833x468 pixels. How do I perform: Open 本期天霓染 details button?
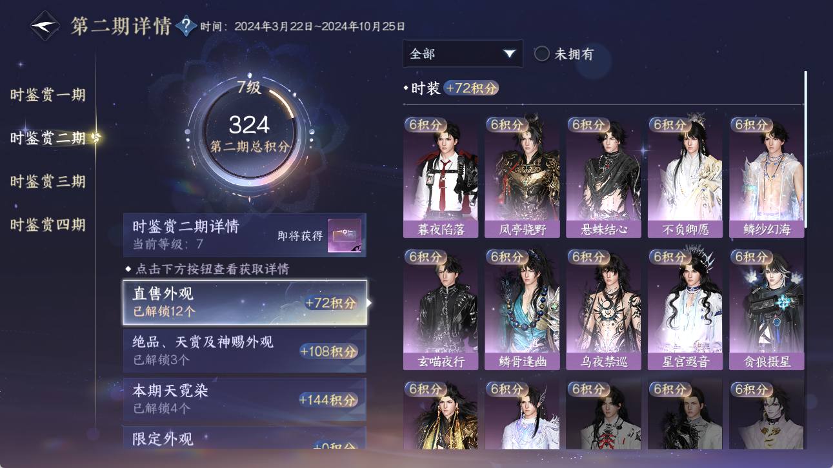click(245, 399)
